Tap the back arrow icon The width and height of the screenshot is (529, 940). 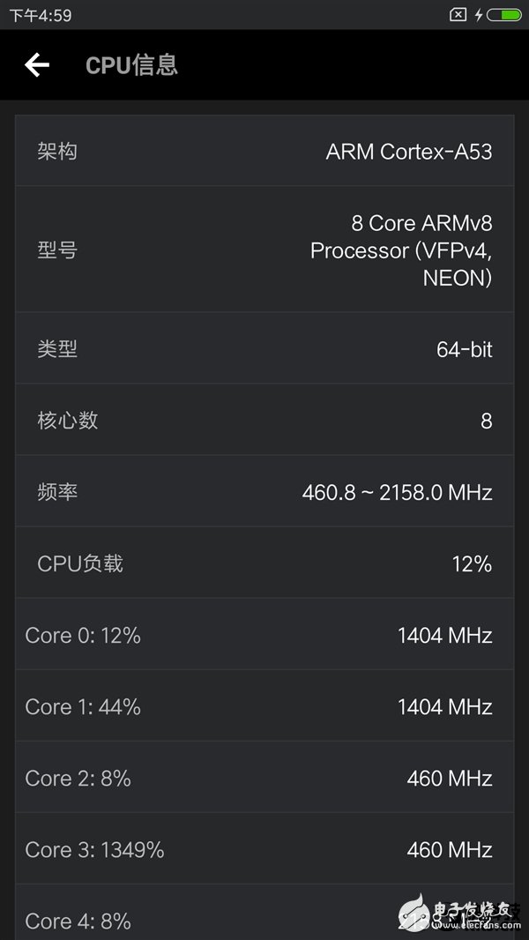(36, 64)
